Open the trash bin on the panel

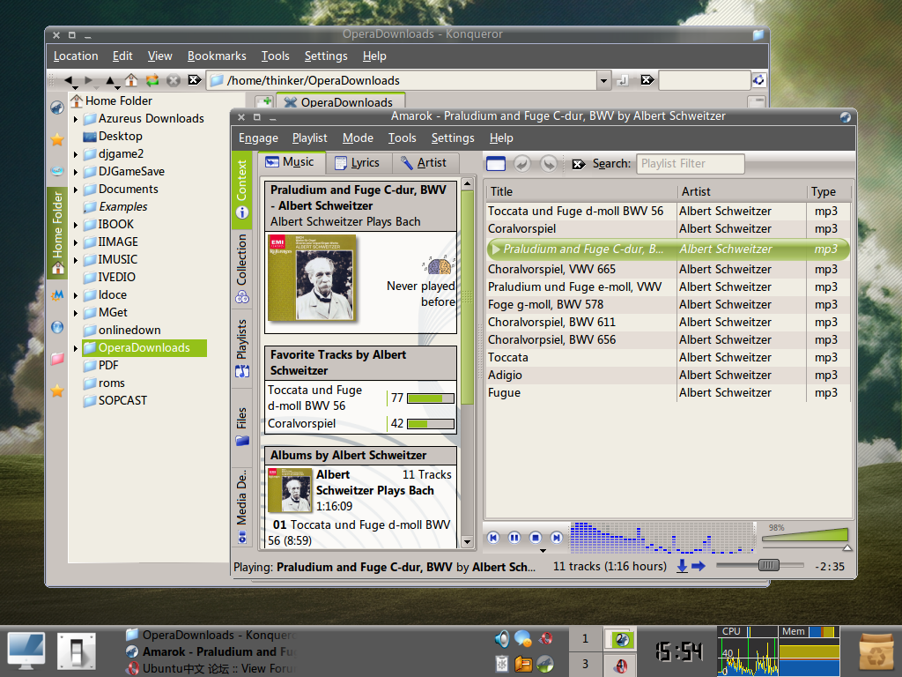876,653
